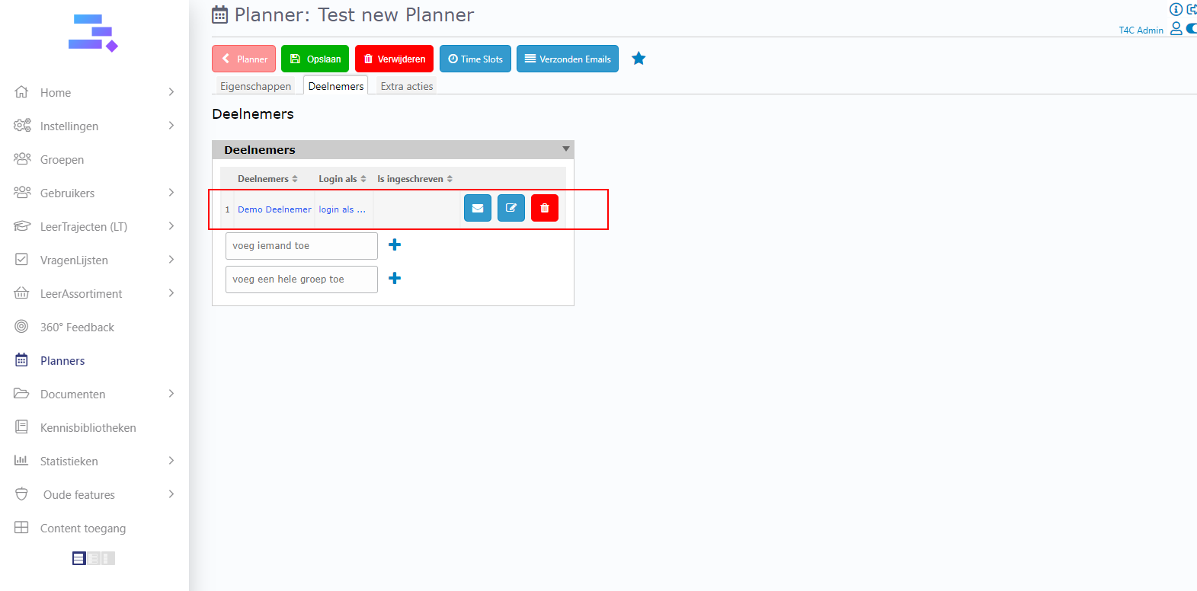
Task: Click the user profile icon beside T4C Admin
Action: [1176, 29]
